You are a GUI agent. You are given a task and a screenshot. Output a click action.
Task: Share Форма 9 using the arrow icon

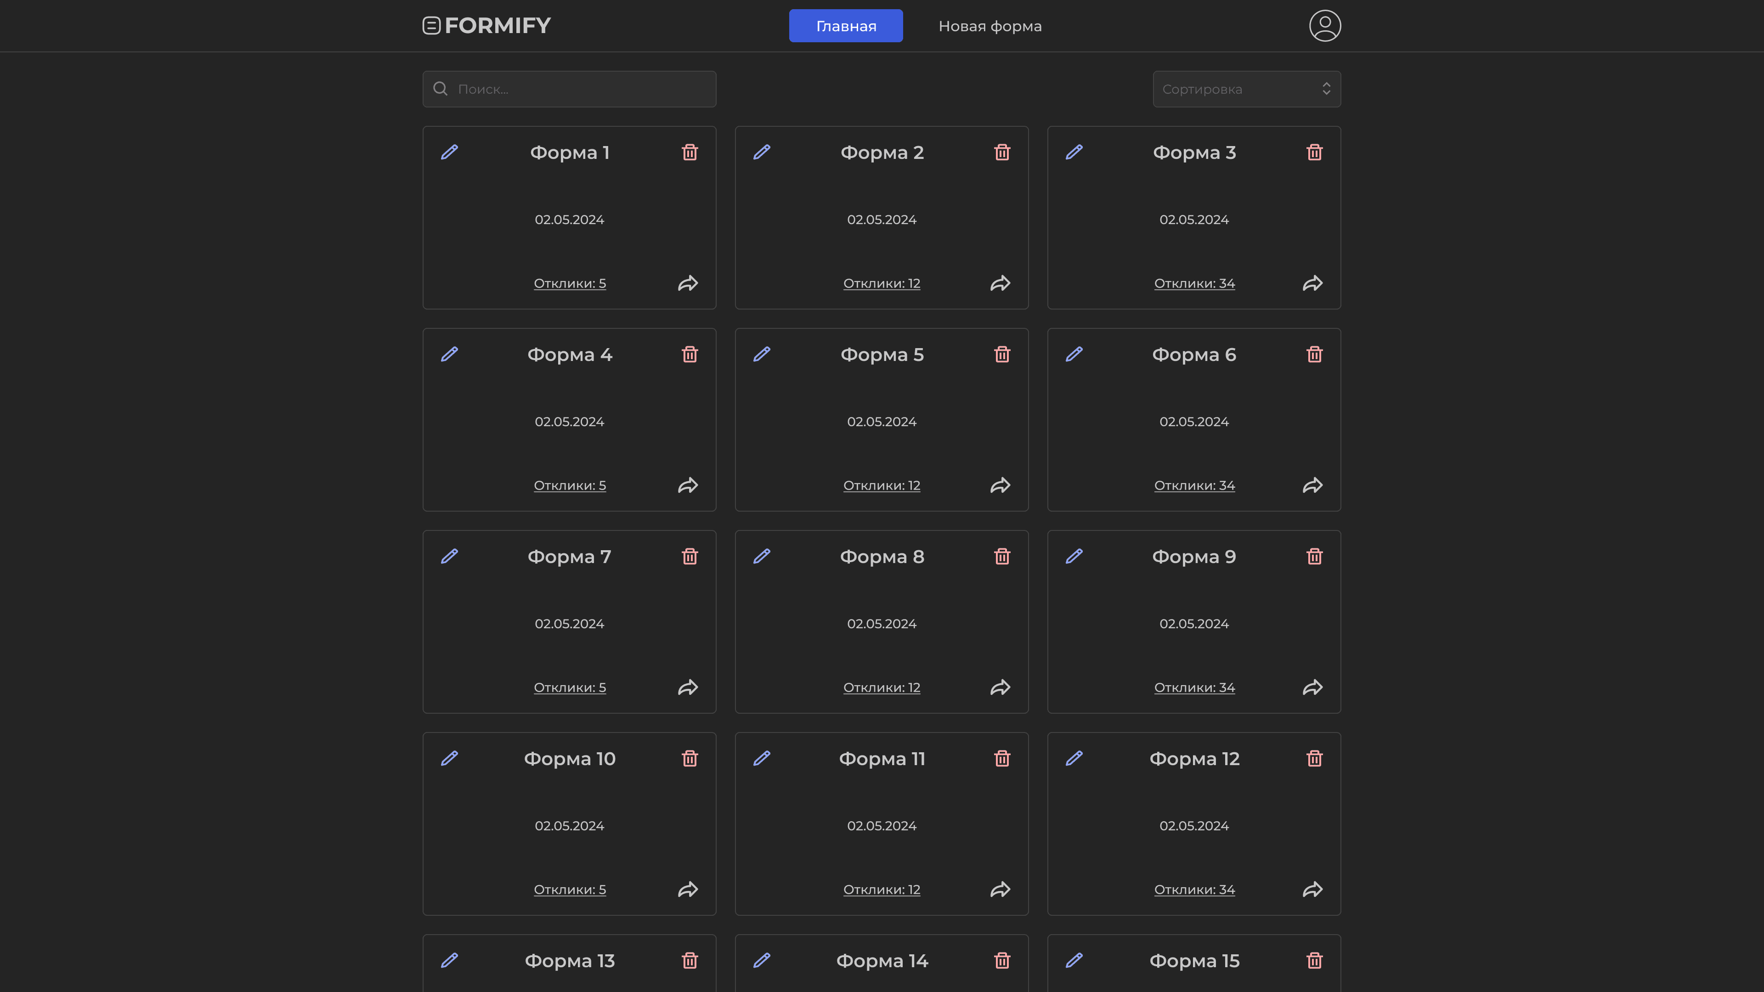[x=1313, y=687]
